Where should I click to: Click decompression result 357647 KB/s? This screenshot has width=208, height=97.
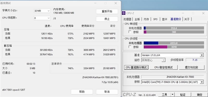click(x=46, y=54)
